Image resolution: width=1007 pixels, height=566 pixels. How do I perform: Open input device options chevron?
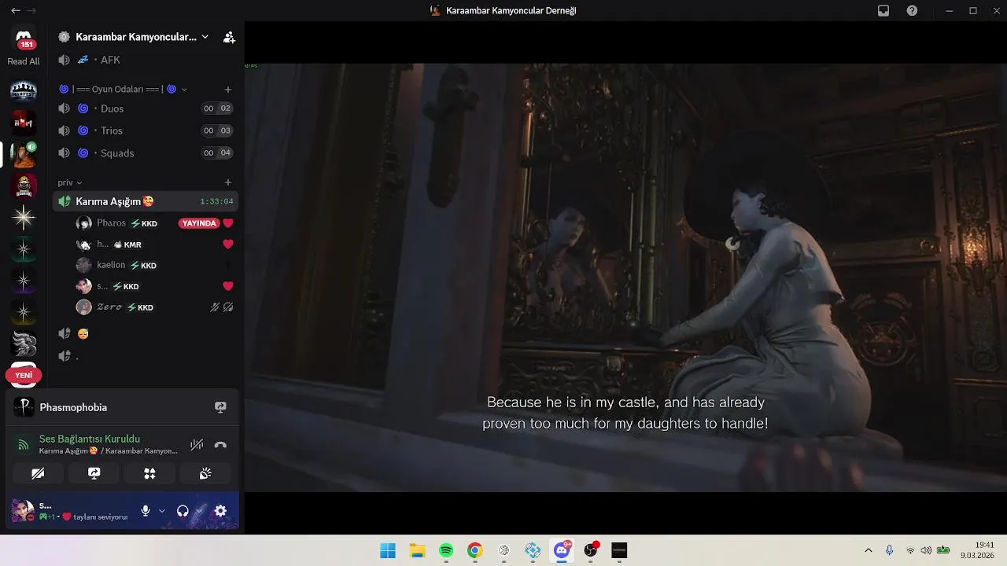[162, 511]
